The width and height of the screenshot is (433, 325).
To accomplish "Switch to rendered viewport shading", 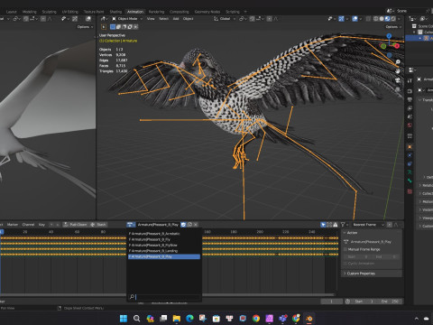I will pyautogui.click(x=393, y=19).
